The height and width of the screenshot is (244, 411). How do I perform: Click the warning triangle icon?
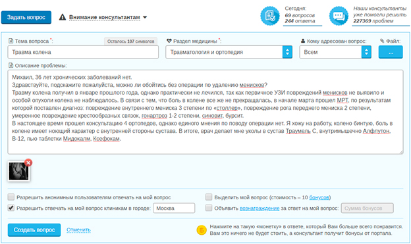tap(63, 17)
